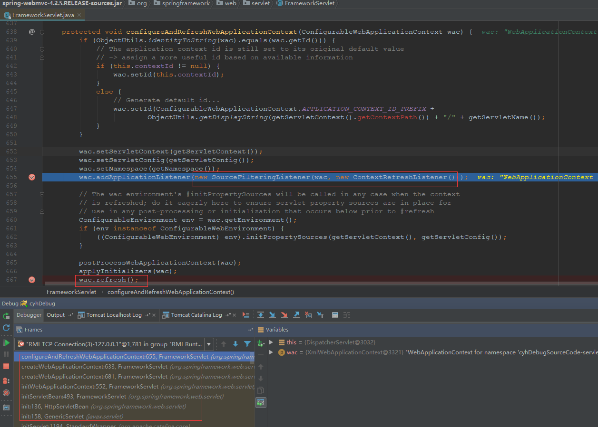
Task: Click FrameworkServlet breadcrumb in top bar
Action: [x=305, y=3]
